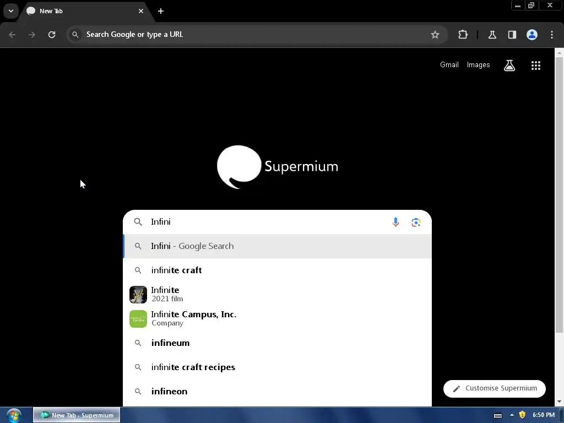Open the on-screen keyboard tray icon
564x423 pixels.
[x=498, y=415]
